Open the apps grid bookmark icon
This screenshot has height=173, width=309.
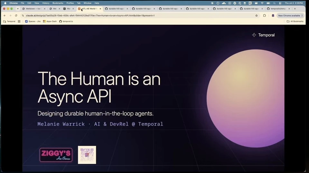(19, 21)
